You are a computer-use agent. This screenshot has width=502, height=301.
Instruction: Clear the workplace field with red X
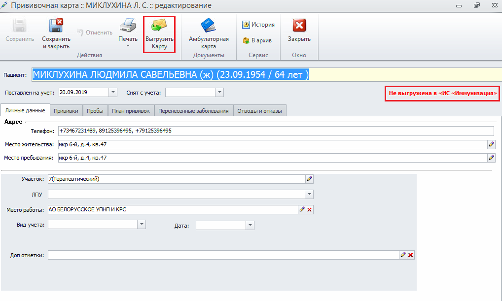coord(310,209)
